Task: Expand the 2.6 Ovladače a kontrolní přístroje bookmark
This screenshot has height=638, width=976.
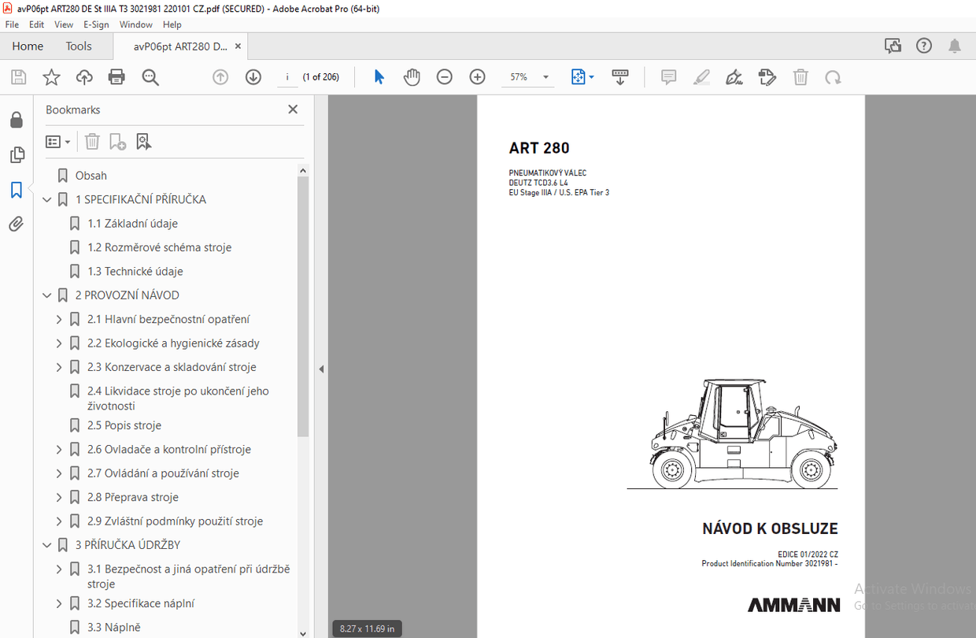Action: tap(57, 449)
